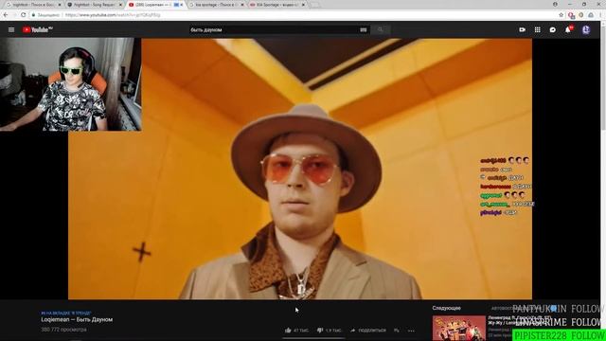The width and height of the screenshot is (606, 341).
Task: Go to the YouTube home logo
Action: pyautogui.click(x=38, y=29)
